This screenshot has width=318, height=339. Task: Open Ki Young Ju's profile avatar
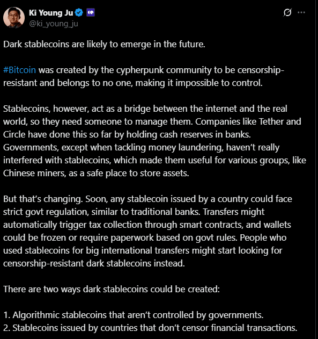pyautogui.click(x=14, y=18)
